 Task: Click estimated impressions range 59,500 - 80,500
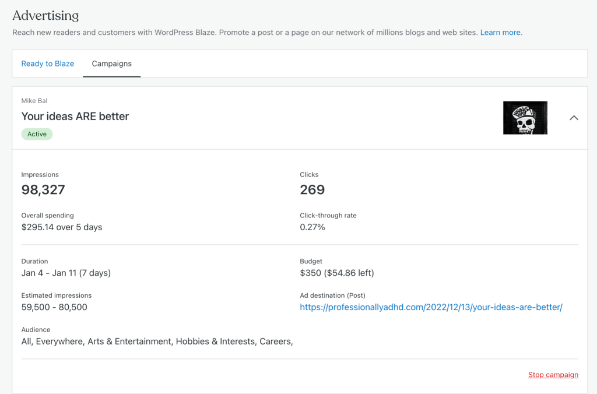coord(54,307)
